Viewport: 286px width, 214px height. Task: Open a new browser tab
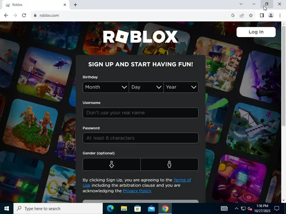coord(75,5)
